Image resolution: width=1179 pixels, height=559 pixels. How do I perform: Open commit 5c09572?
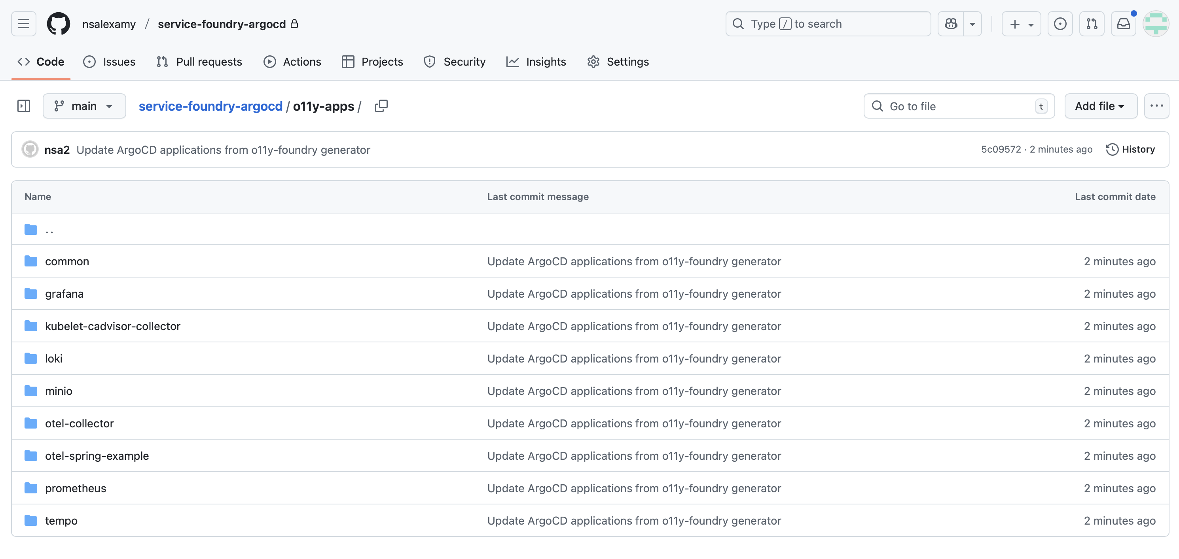[1001, 149]
